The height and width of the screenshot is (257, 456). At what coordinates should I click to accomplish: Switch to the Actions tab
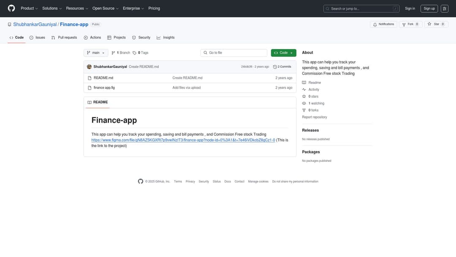point(92,38)
